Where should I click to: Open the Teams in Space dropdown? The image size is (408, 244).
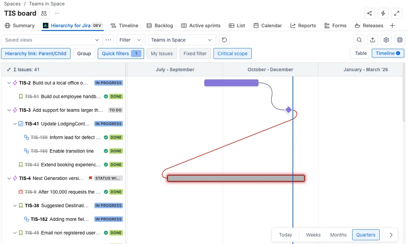click(182, 40)
